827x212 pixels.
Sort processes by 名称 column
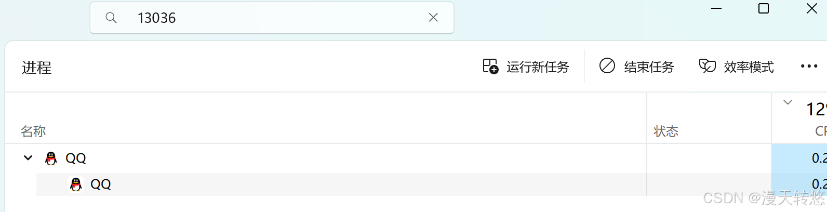[33, 131]
